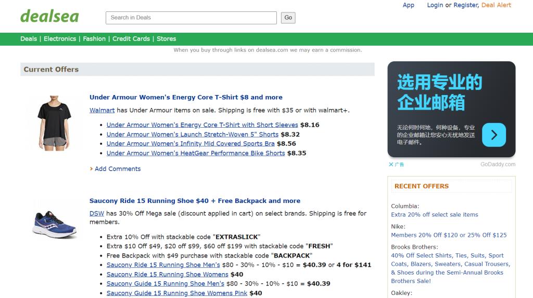The height and width of the screenshot is (298, 533).
Task: Click the Go search button
Action: [288, 18]
